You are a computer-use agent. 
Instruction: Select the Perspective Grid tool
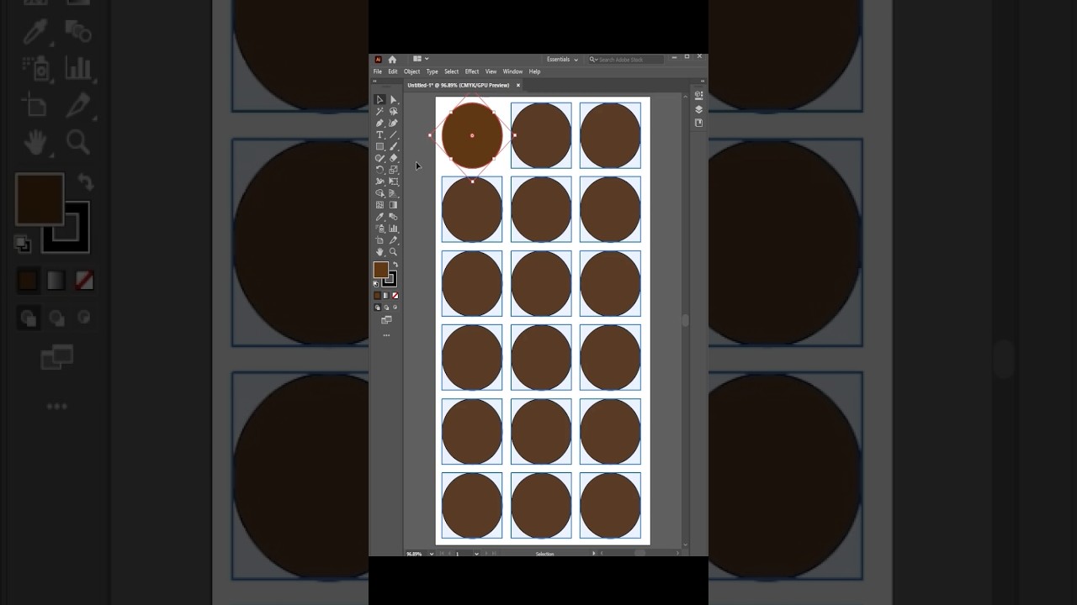[x=393, y=193]
